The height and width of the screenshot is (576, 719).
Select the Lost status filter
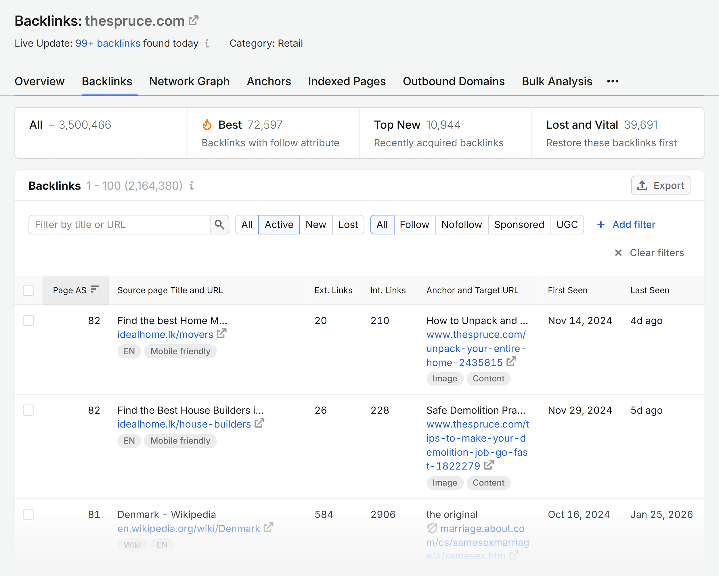(348, 224)
